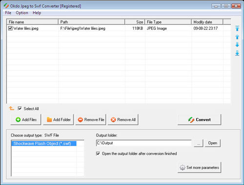Image resolution: width=244 pixels, height=185 pixels.
Task: Open the File menu
Action: click(x=8, y=13)
